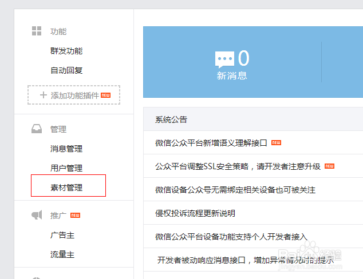This screenshot has width=363, height=279.
Task: Go to 用户管理
Action: click(x=66, y=168)
